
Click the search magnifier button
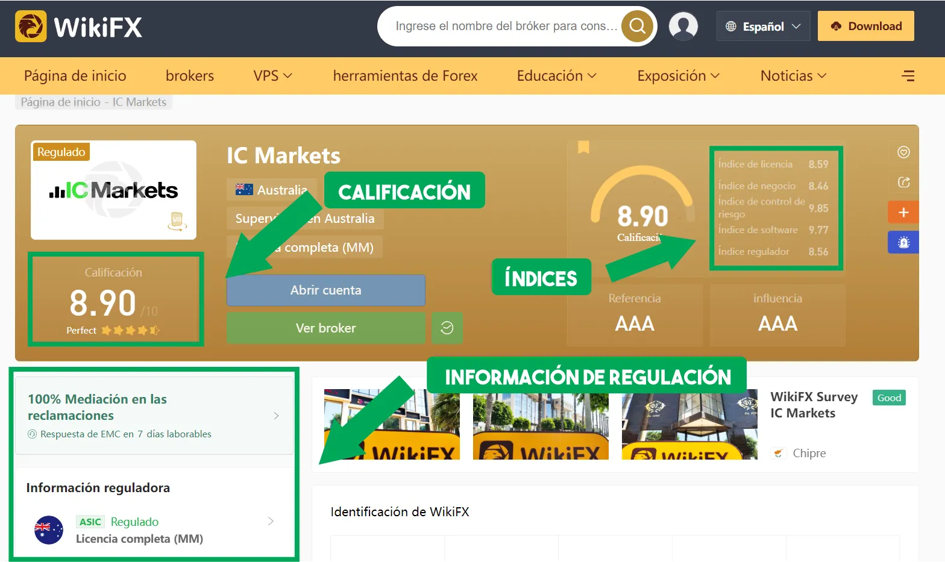pos(638,27)
